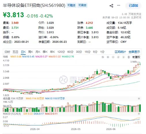Switch to the 60分 chart tab
The image size is (146, 134).
[x=70, y=52]
